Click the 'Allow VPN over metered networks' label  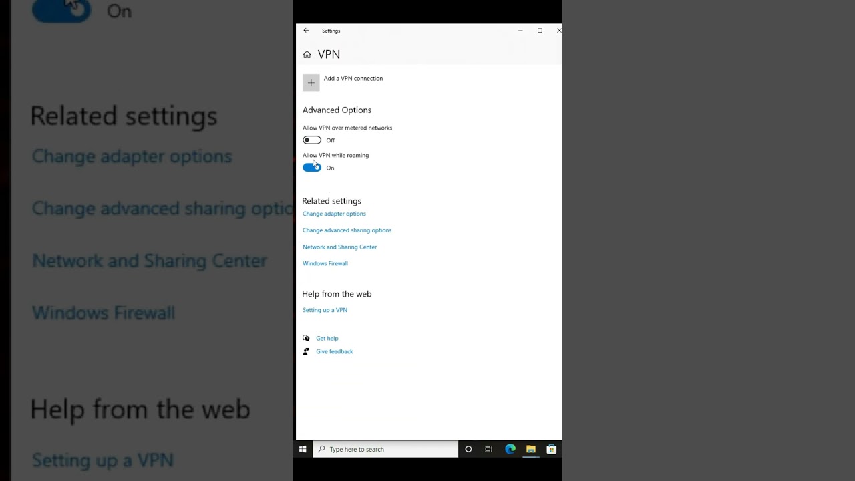(x=347, y=128)
